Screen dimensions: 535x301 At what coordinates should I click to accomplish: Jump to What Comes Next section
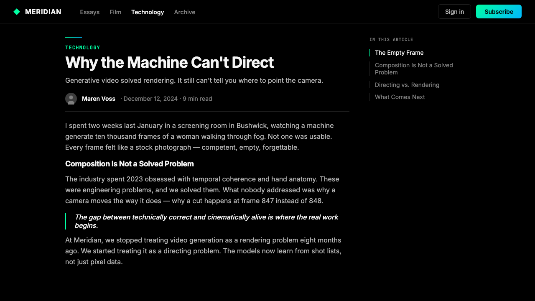[400, 97]
